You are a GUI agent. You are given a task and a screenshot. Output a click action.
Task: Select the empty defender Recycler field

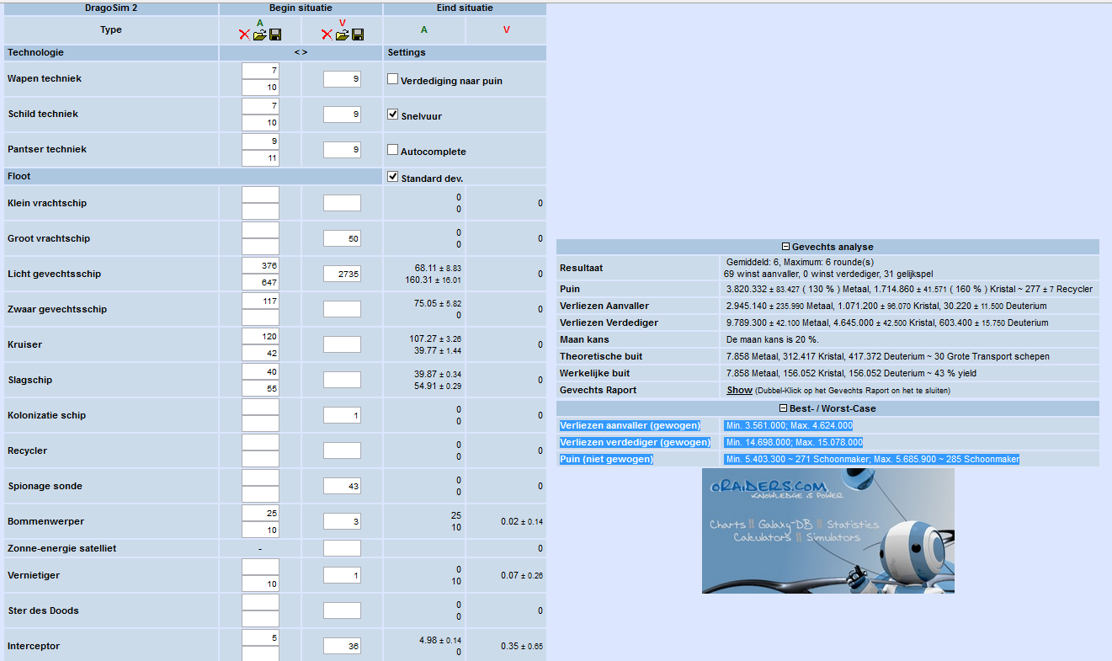click(x=342, y=450)
